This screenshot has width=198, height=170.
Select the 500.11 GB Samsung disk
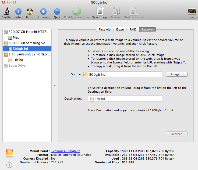(x=27, y=43)
